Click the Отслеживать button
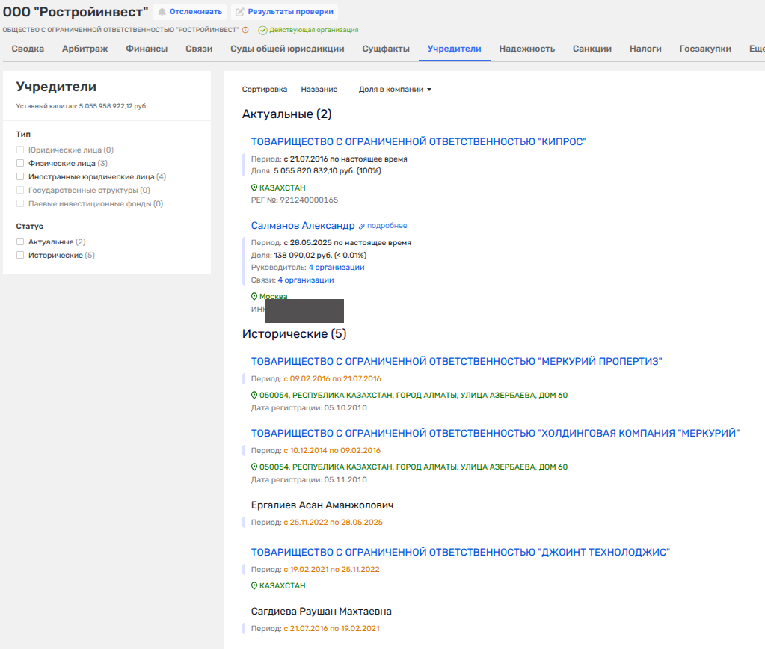The height and width of the screenshot is (649, 765). click(x=189, y=12)
